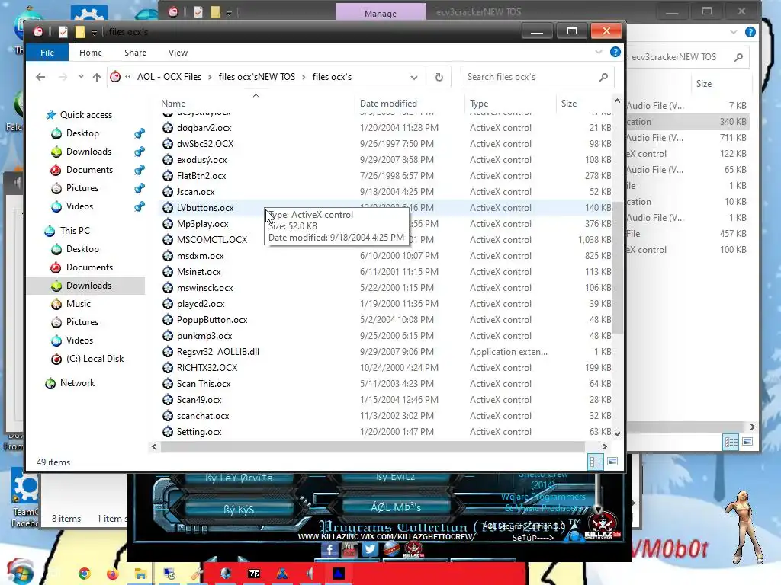The width and height of the screenshot is (781, 585).
Task: Click the double-chevron at the address bar start
Action: pos(128,77)
